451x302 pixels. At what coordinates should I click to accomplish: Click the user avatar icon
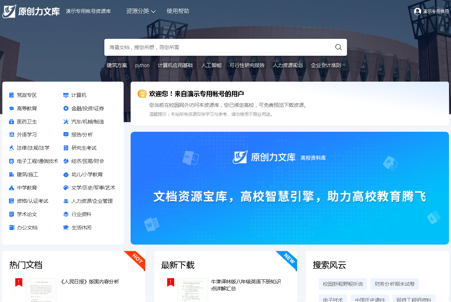(x=417, y=11)
